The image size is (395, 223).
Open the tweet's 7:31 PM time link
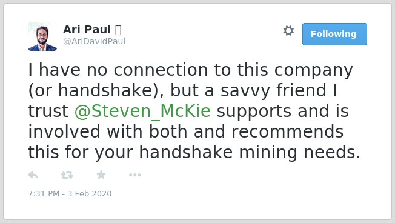[x=44, y=193]
